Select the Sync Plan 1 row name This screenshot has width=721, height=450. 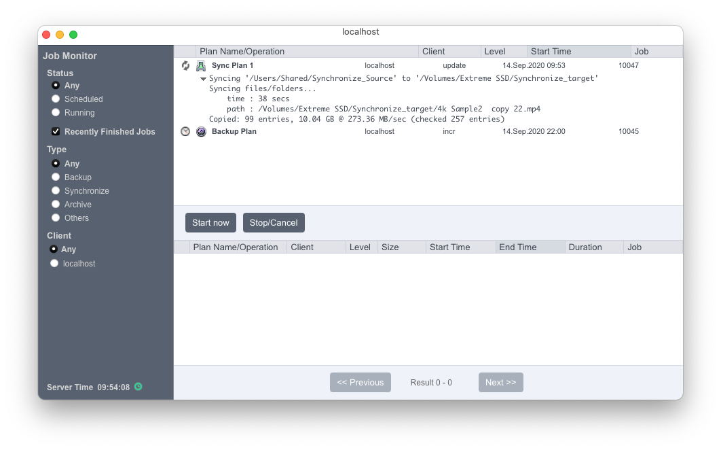point(232,65)
